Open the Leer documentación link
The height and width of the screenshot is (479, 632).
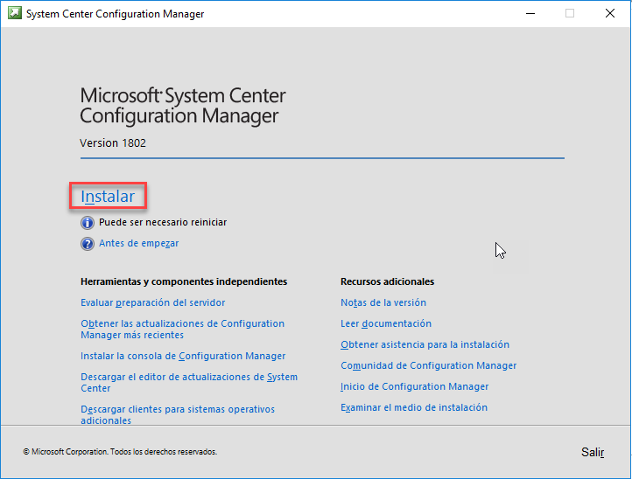(x=386, y=323)
